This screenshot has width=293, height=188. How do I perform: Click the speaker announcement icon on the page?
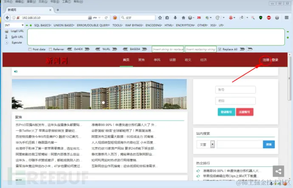(x=16, y=71)
